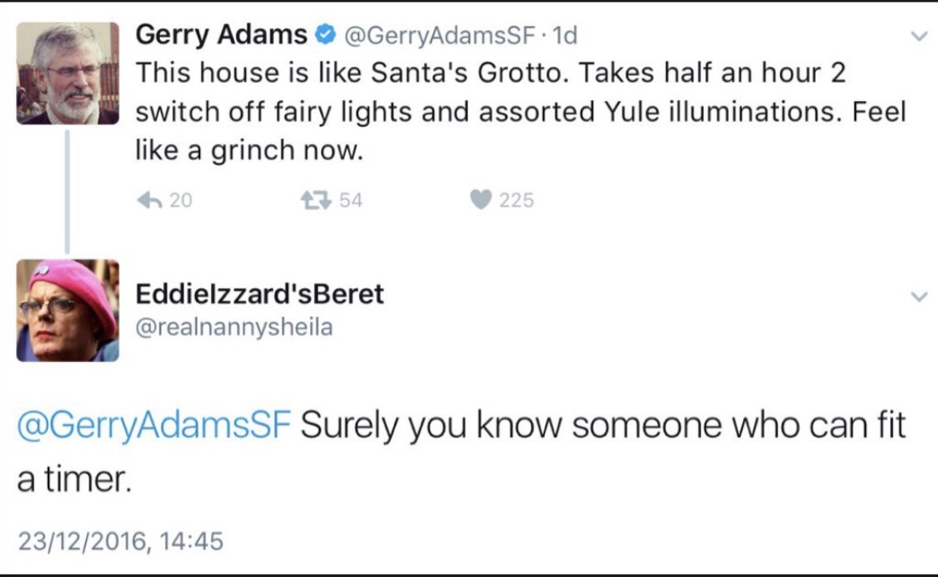The width and height of the screenshot is (938, 577).
Task: Click the 23/12/2016, 14:45 timestamp
Action: point(120,542)
